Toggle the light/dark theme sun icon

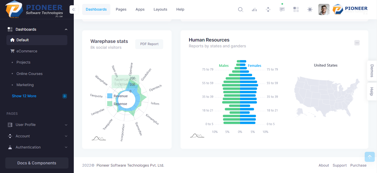pyautogui.click(x=310, y=9)
